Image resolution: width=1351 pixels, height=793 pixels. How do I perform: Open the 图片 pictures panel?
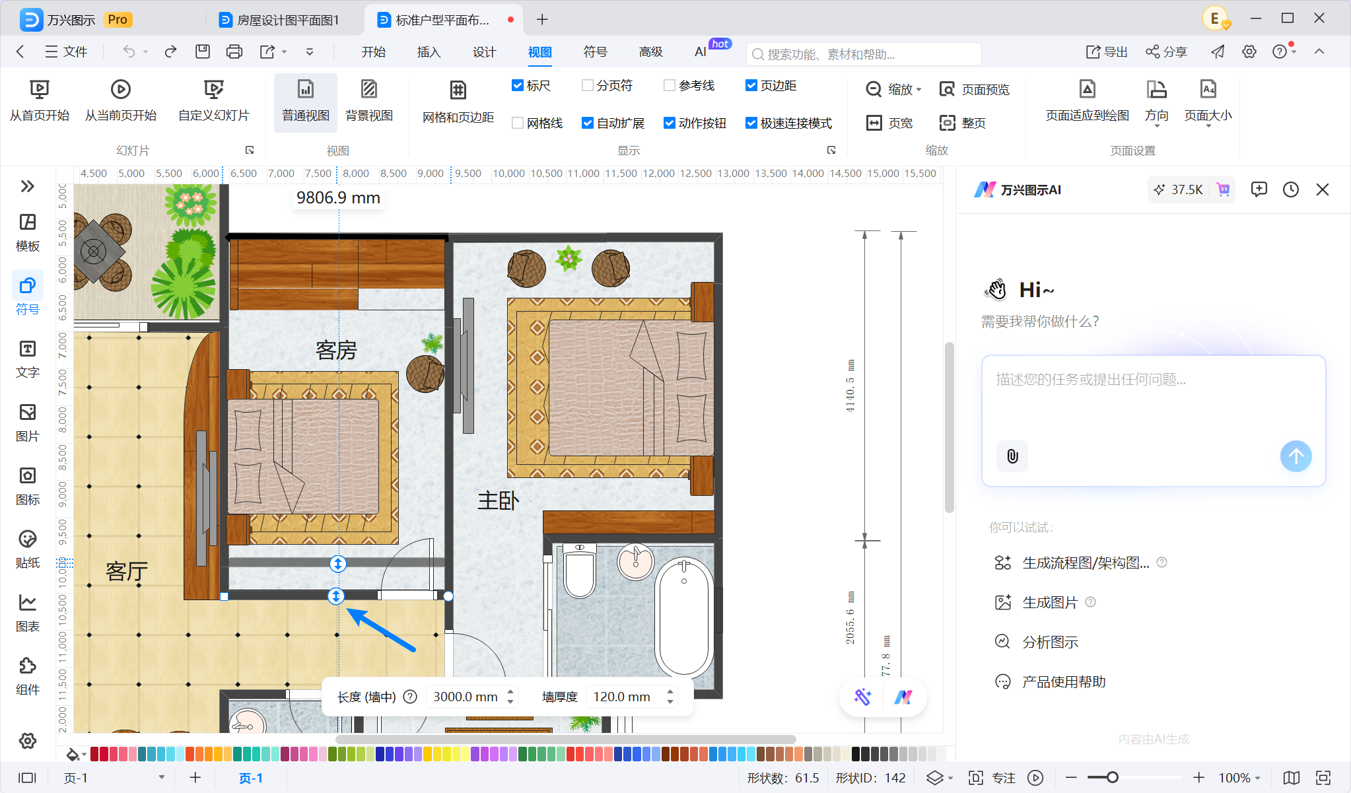pyautogui.click(x=28, y=423)
